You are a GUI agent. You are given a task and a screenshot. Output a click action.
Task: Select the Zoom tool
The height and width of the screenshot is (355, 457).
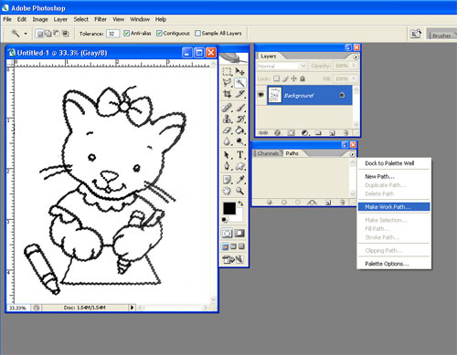(x=240, y=191)
